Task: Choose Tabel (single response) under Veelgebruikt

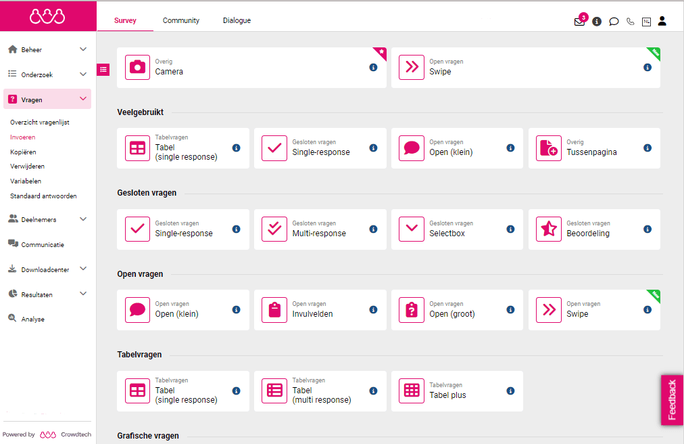Action: click(183, 148)
